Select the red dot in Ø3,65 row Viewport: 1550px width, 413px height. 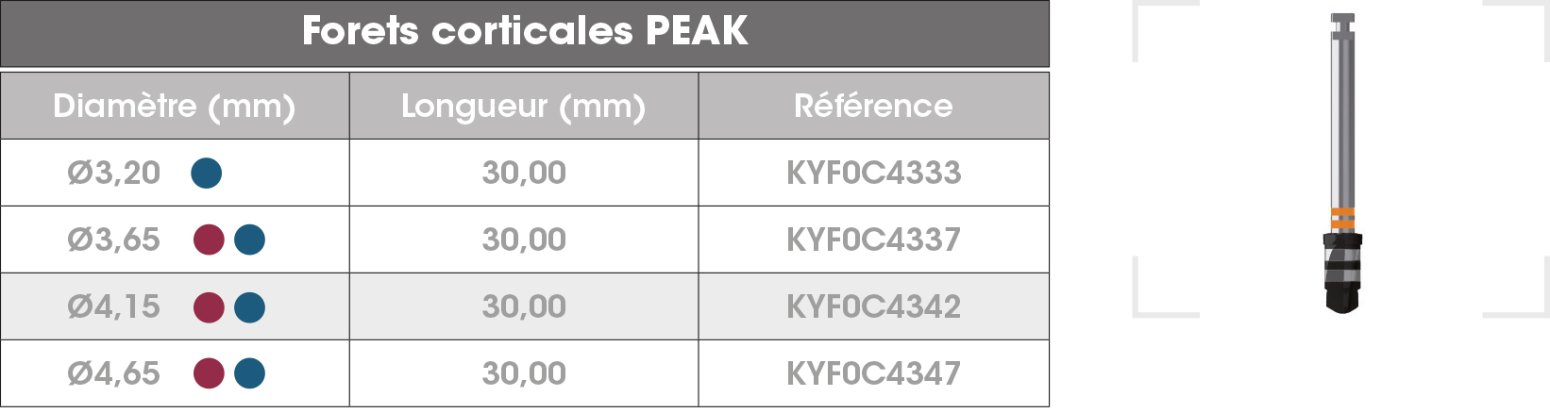tap(209, 240)
